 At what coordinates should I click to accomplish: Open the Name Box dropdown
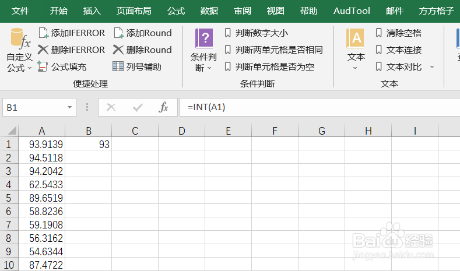[x=69, y=107]
